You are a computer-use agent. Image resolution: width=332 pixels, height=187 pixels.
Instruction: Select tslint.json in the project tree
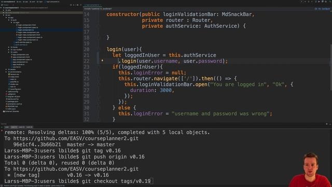click(11, 109)
